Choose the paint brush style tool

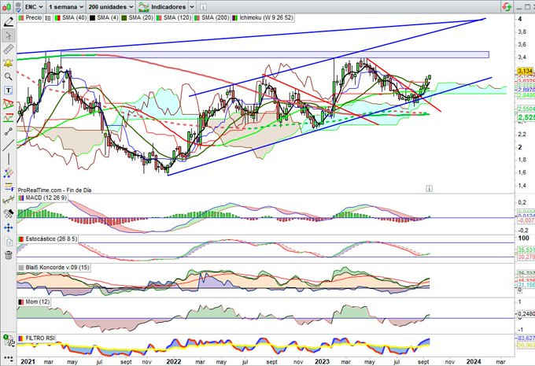(8, 214)
